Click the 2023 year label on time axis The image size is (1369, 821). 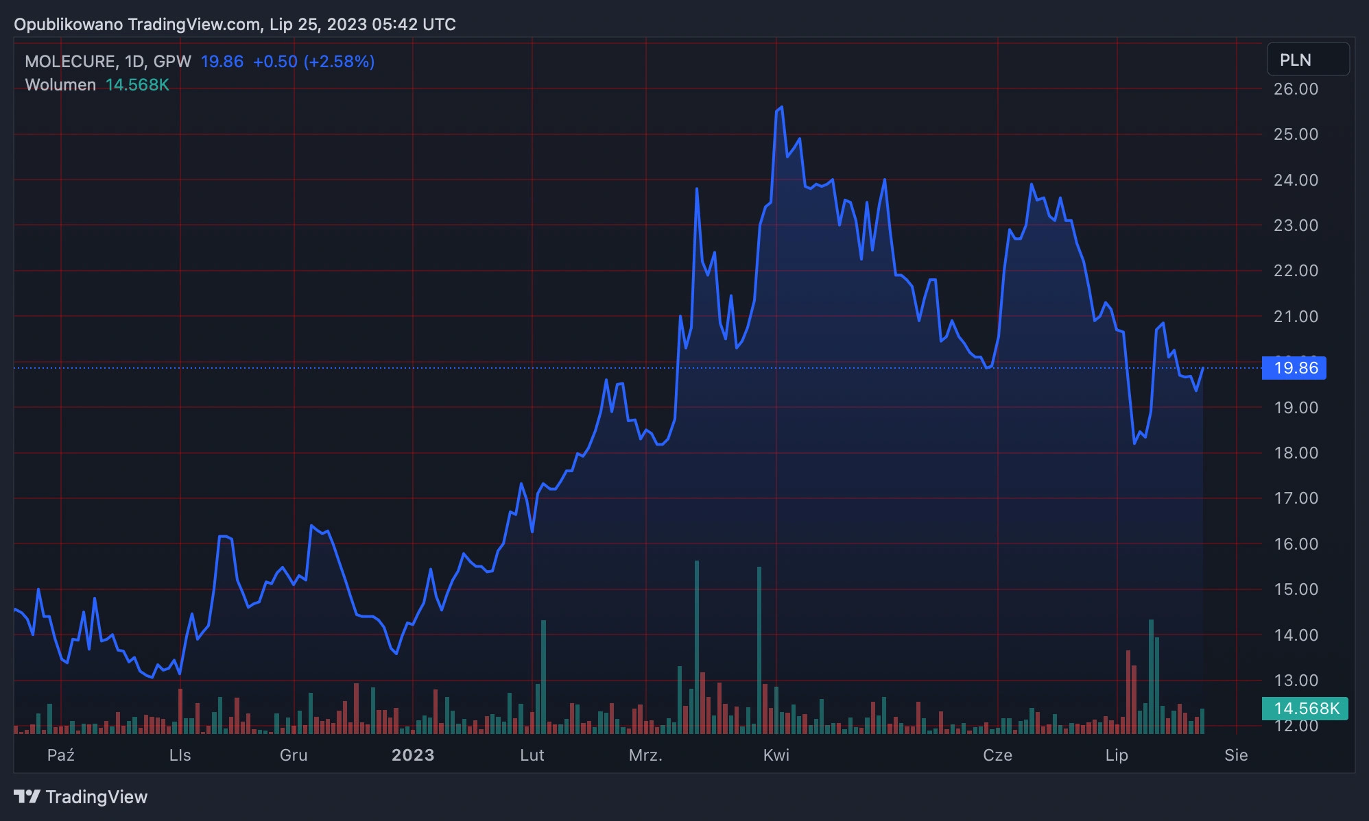click(413, 755)
